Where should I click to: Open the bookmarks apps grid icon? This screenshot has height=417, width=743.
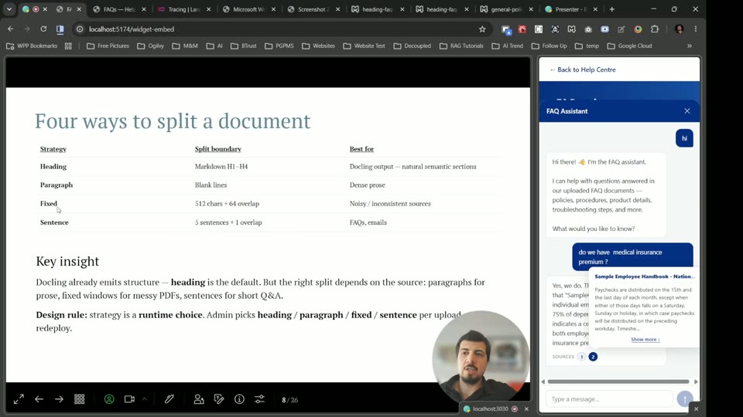click(68, 46)
